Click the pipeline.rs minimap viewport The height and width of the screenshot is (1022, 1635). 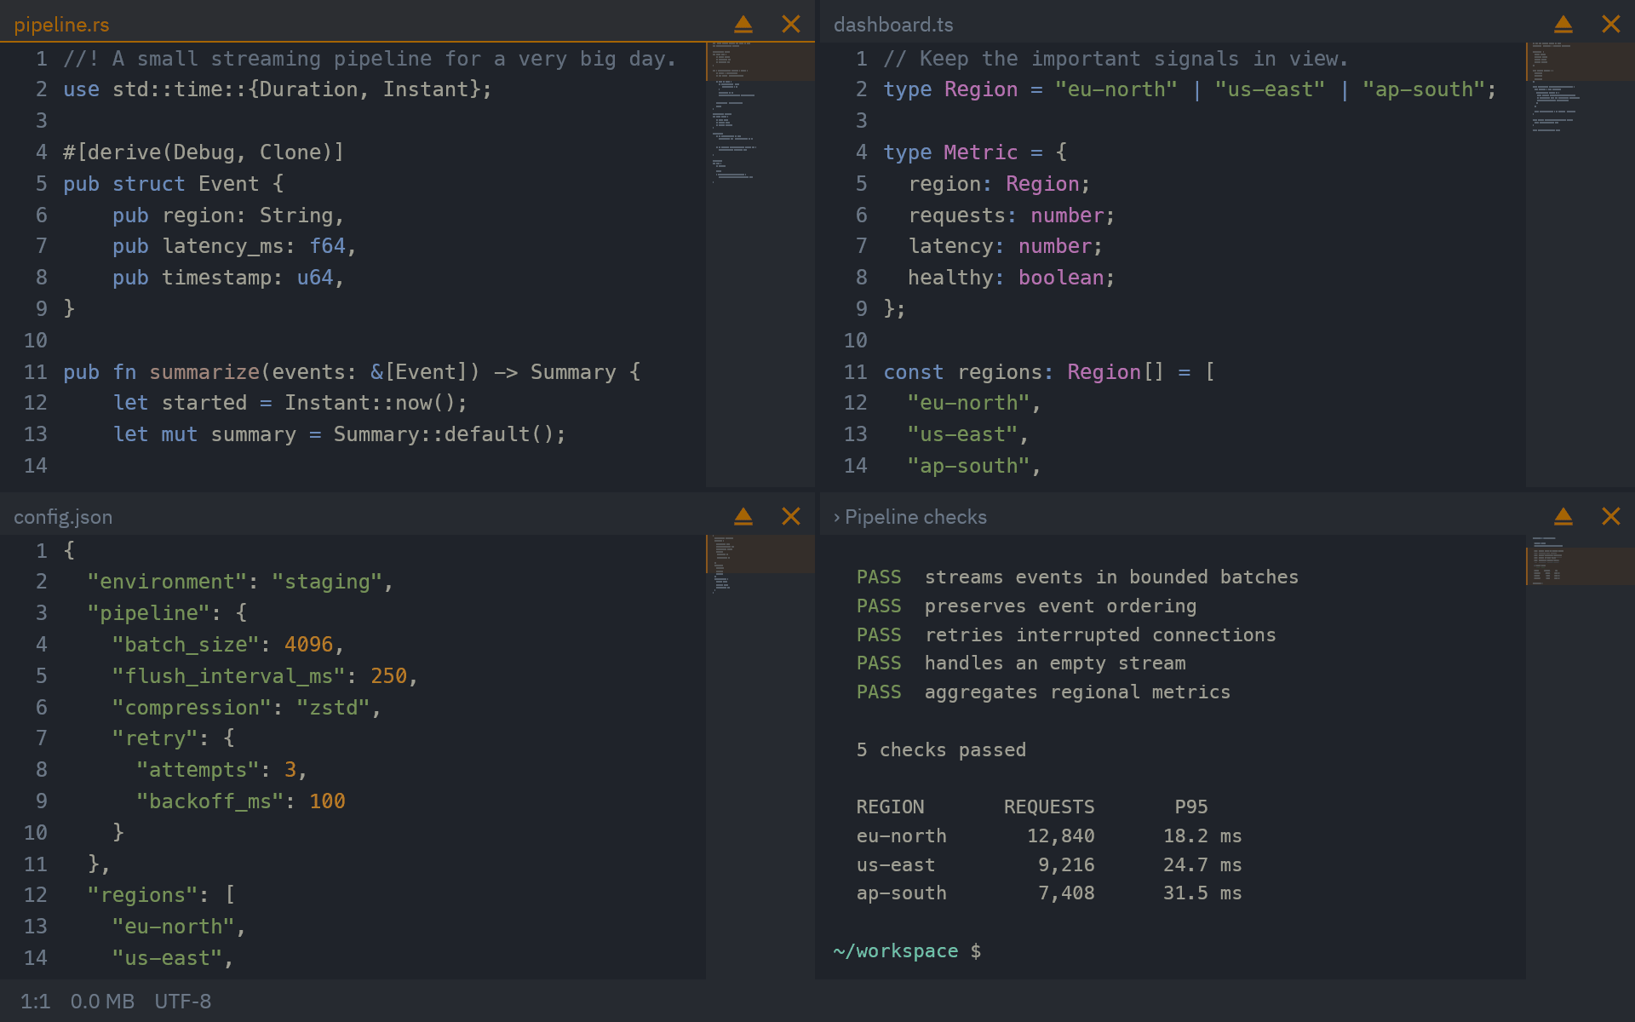point(760,61)
